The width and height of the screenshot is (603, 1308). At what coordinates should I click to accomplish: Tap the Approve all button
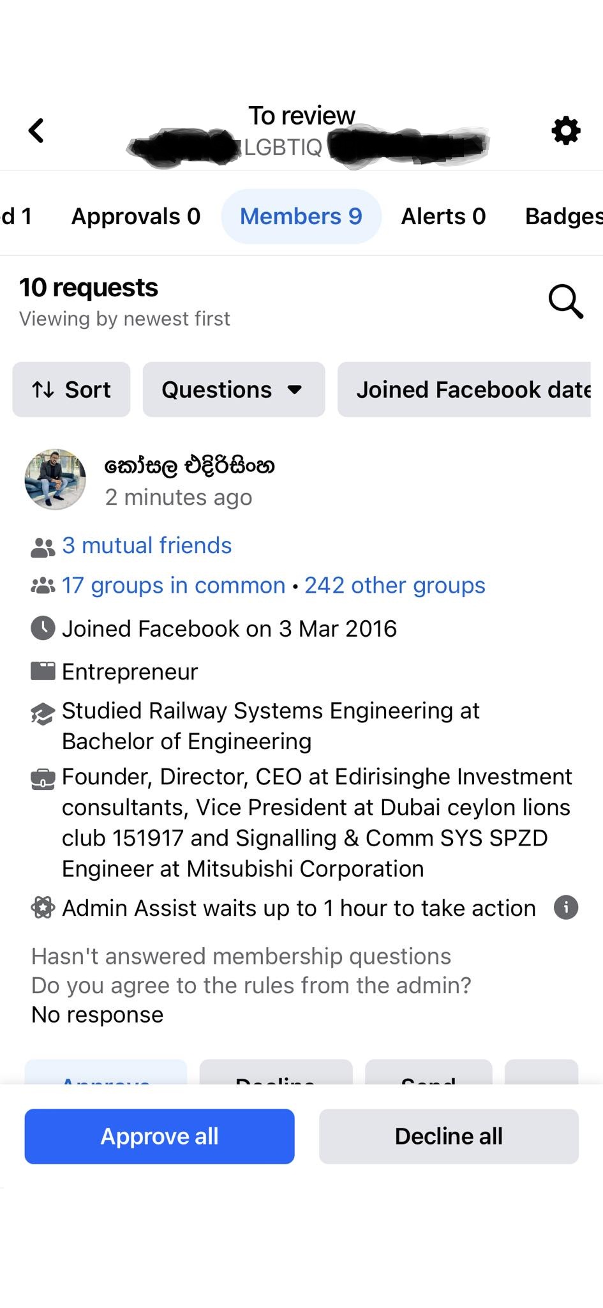(160, 1136)
